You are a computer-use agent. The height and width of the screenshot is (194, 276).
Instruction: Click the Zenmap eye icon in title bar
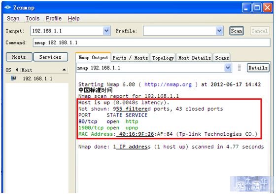pos(7,7)
